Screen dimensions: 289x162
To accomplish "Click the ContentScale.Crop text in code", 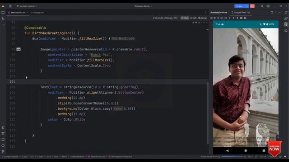I will (94, 65).
